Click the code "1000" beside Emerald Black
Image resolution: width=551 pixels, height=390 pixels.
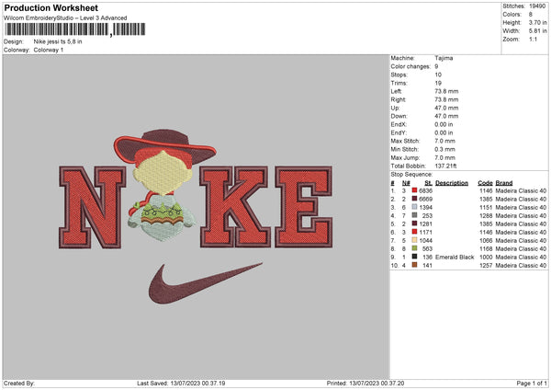pyautogui.click(x=486, y=257)
